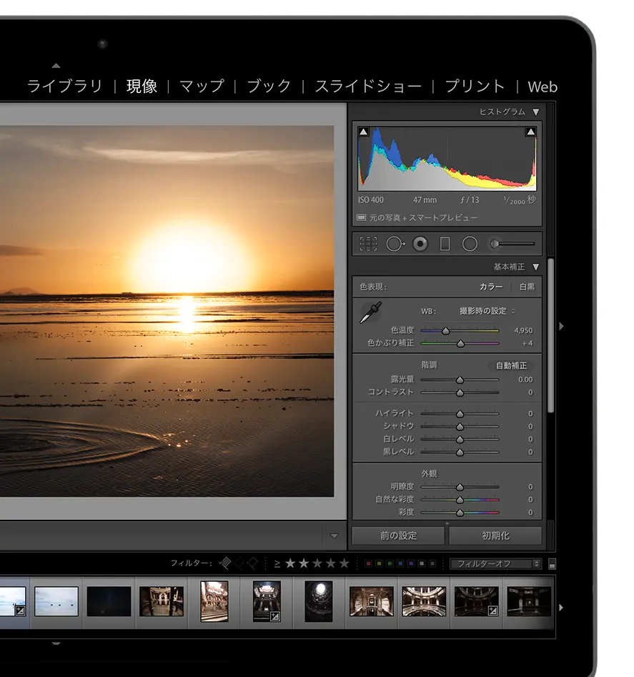The width and height of the screenshot is (634, 677).
Task: Toggle the red color label filter
Action: coord(369,563)
